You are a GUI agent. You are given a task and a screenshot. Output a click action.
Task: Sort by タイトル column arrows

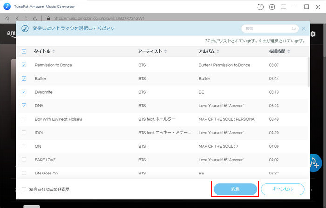[x=54, y=51]
